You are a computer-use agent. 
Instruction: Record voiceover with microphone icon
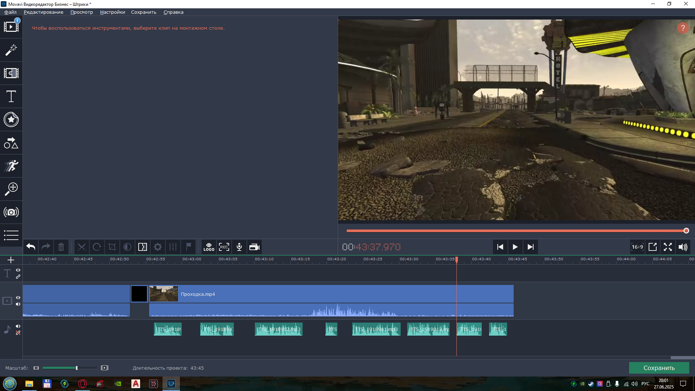pos(239,247)
